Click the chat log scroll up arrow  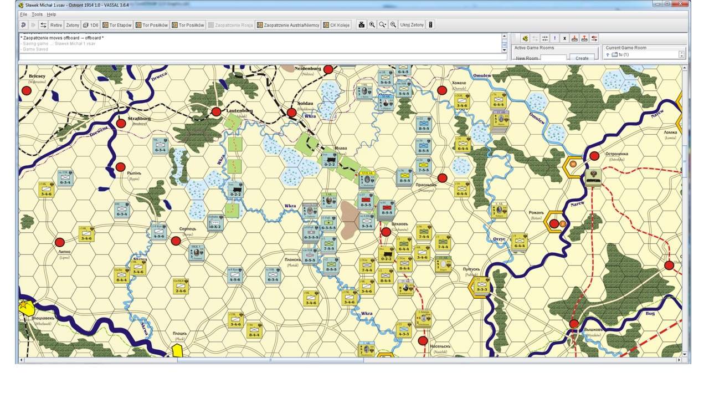click(x=504, y=37)
